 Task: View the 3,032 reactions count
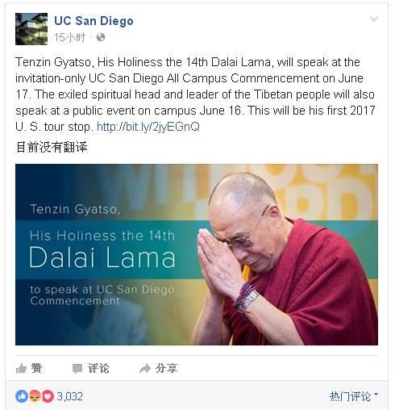(x=69, y=396)
